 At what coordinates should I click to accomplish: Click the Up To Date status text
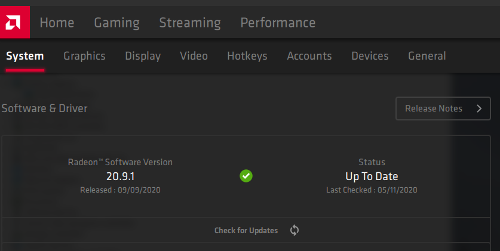pos(372,176)
